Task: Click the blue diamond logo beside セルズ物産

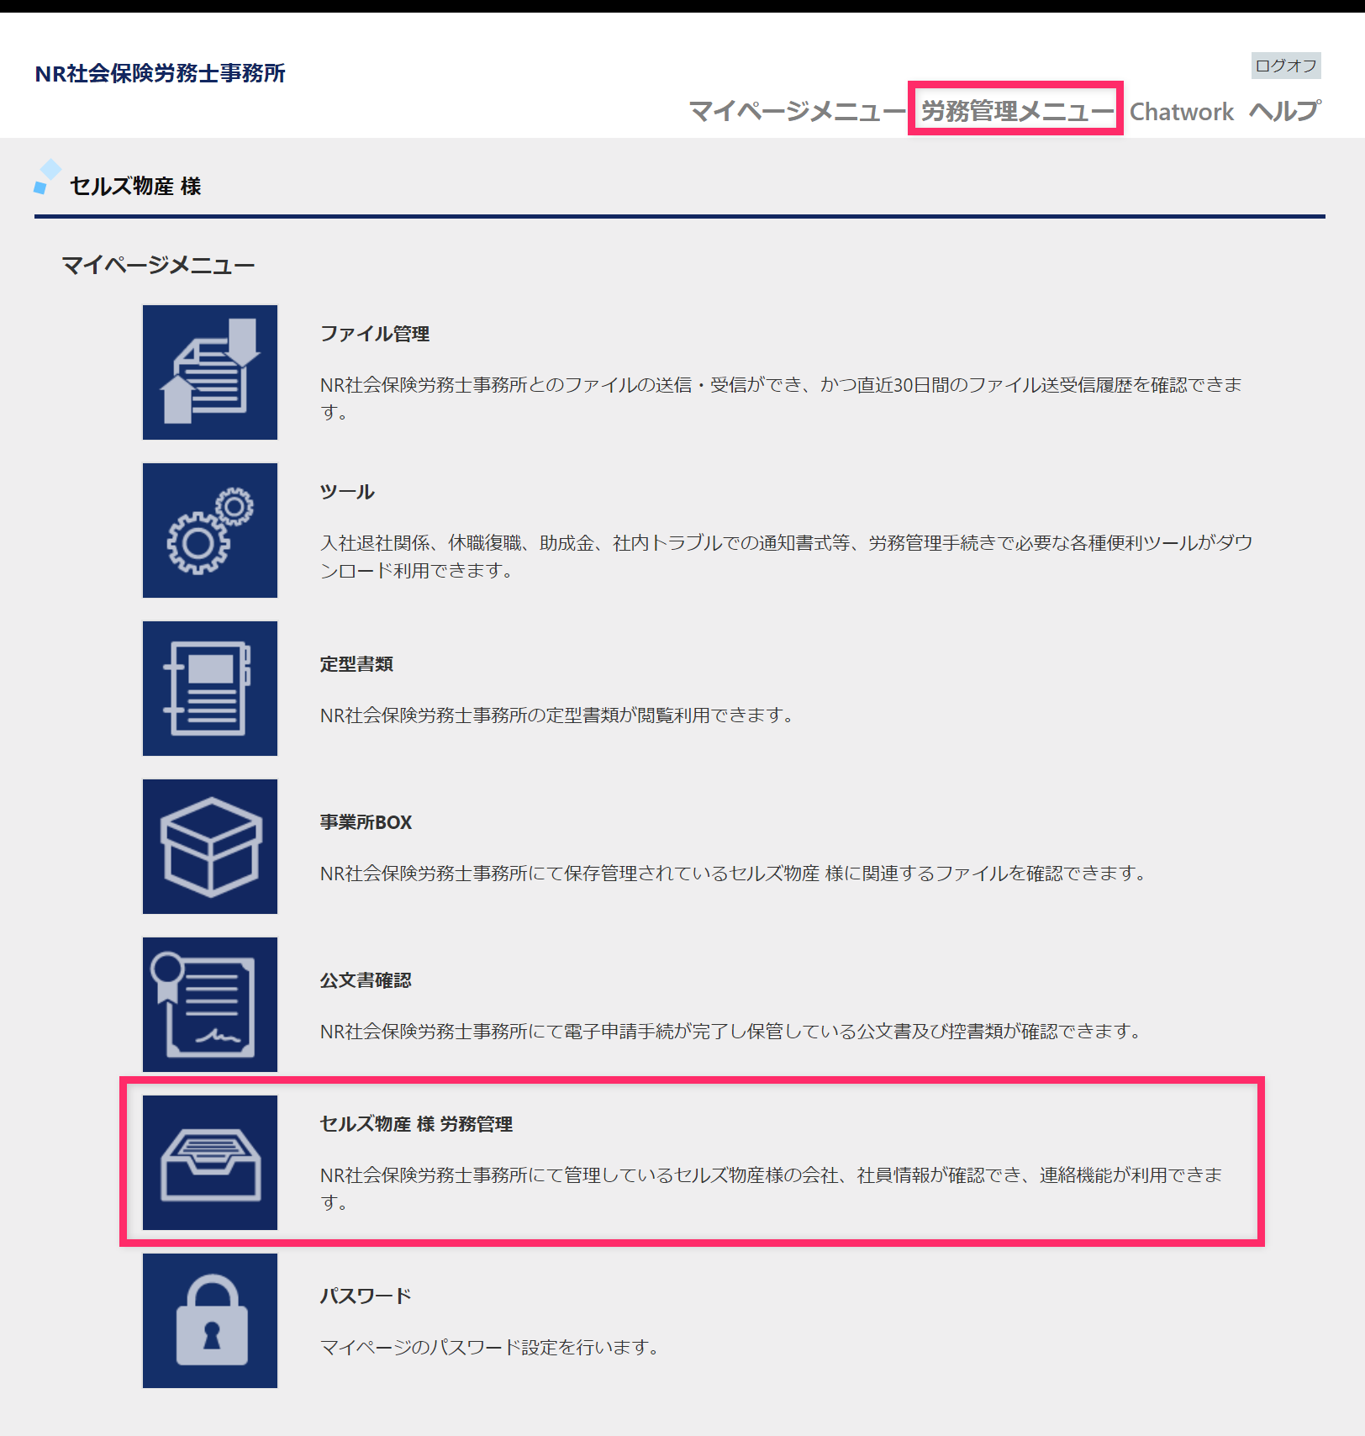Action: click(x=47, y=177)
